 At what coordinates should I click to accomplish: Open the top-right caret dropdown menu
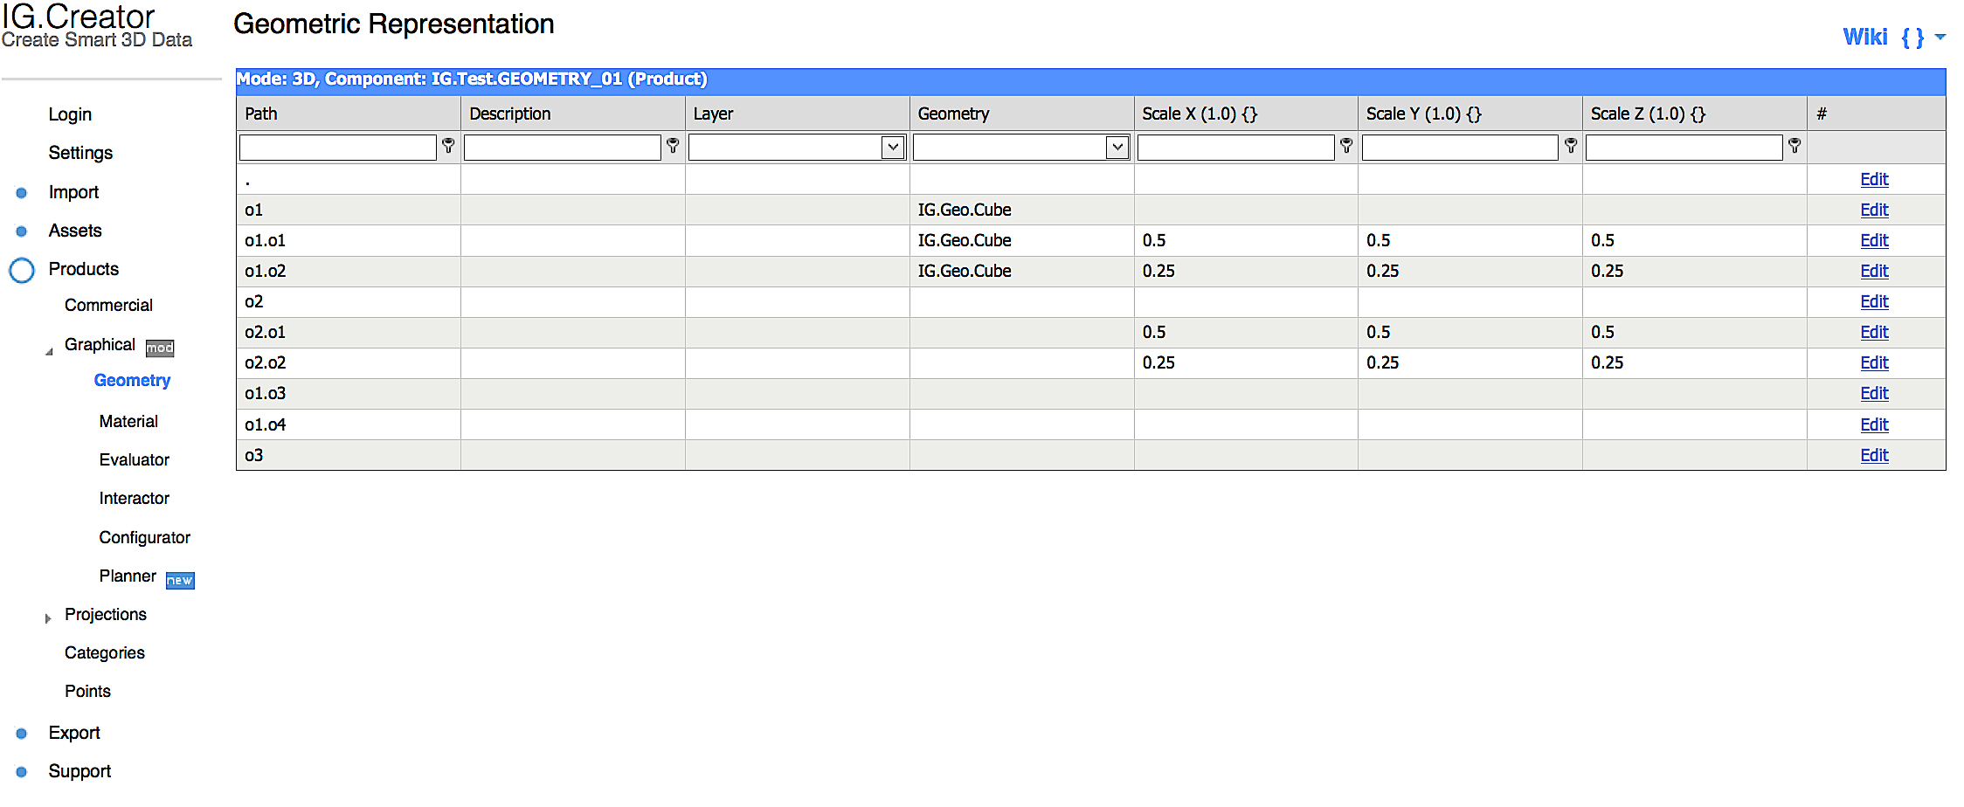pos(1940,38)
